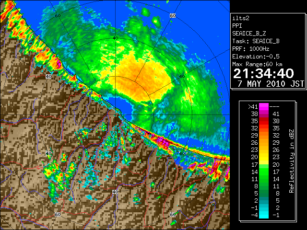Click the 21:34:40 timestamp

pos(263,73)
